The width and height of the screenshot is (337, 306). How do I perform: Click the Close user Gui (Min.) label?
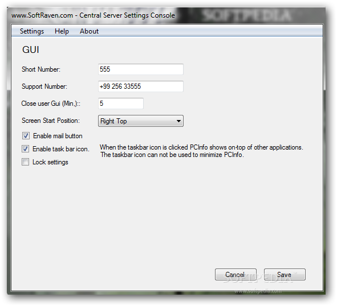[51, 104]
